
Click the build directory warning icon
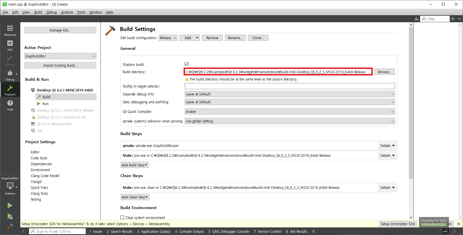(187, 79)
